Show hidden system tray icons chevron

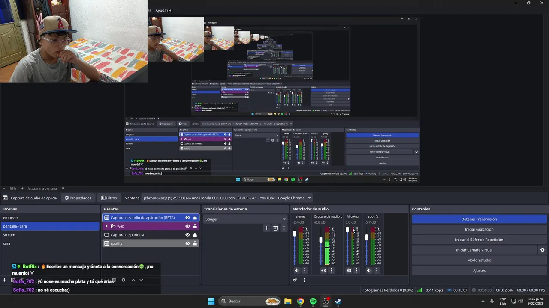tap(483, 301)
